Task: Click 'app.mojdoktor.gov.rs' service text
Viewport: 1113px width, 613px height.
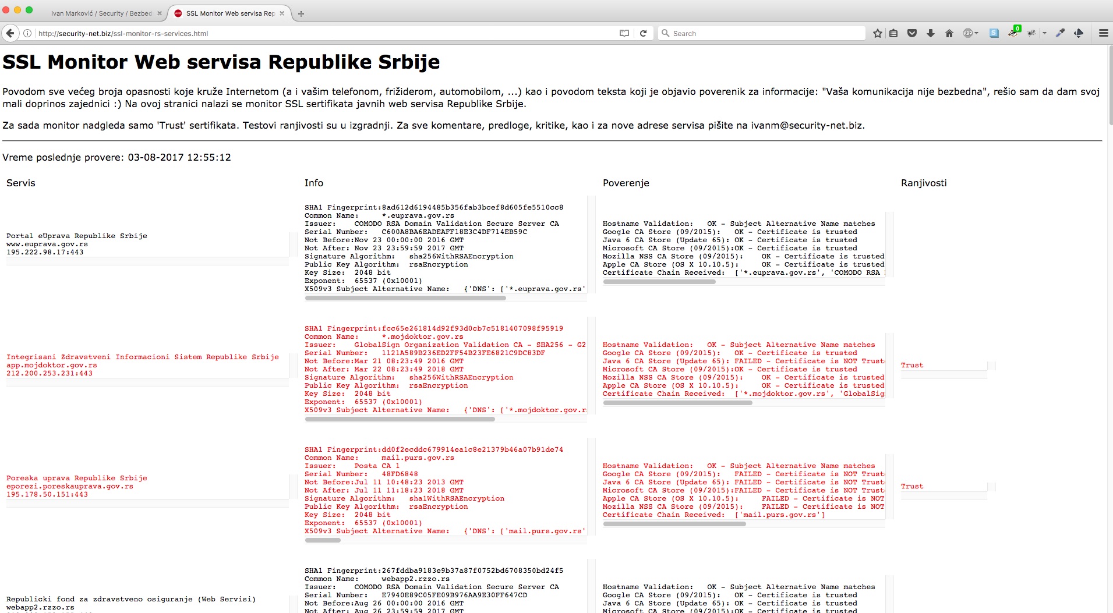Action: 52,365
